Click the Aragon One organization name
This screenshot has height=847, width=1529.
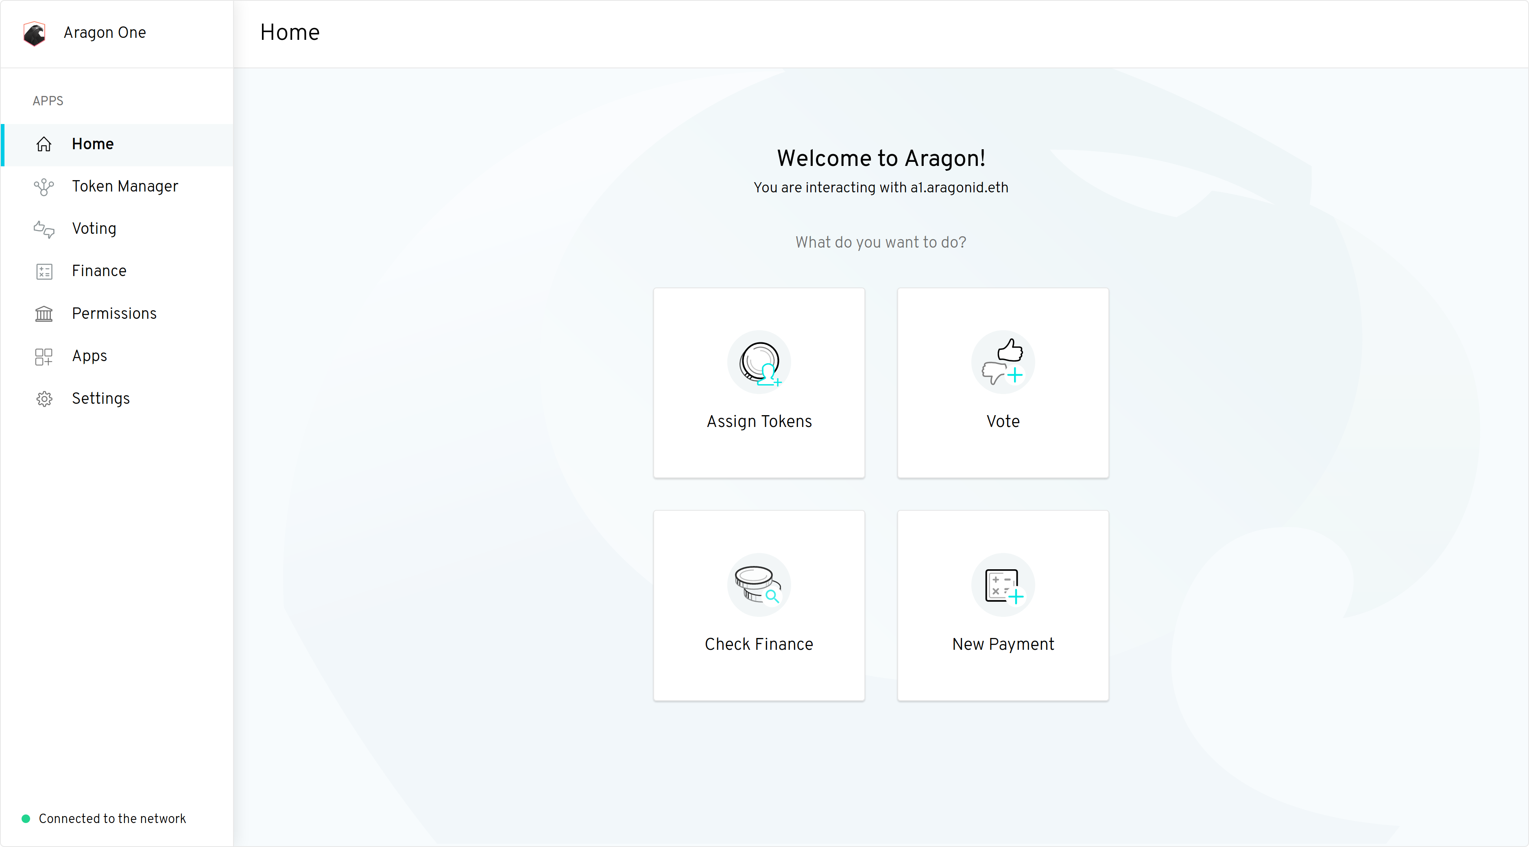point(105,33)
